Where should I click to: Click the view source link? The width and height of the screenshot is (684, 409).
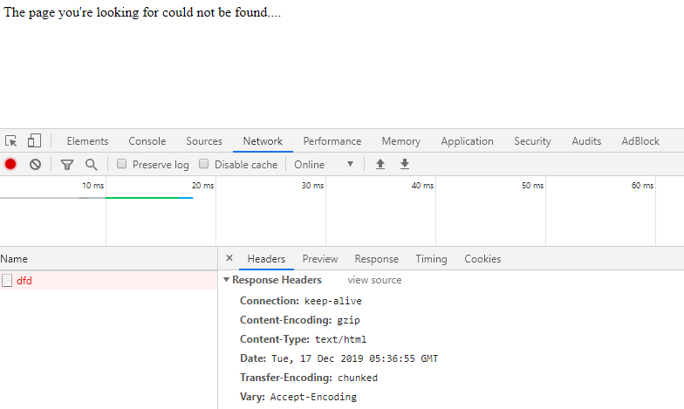pos(374,280)
